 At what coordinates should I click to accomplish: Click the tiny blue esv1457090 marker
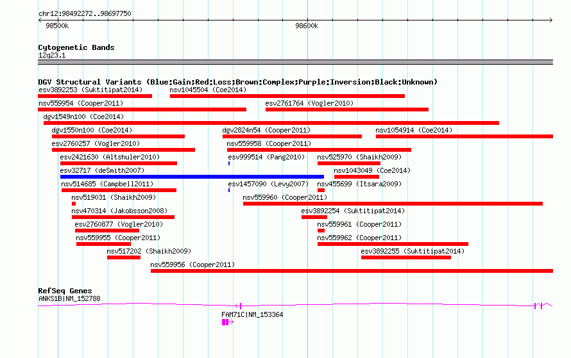tap(229, 190)
